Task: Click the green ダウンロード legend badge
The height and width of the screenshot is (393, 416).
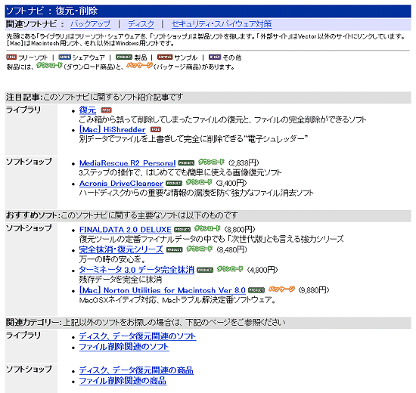Action: [x=49, y=65]
